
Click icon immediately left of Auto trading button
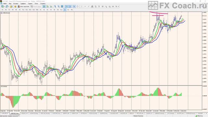(x=15, y=6)
